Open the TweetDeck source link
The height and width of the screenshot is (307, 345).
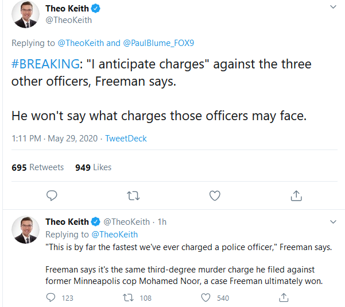(126, 139)
